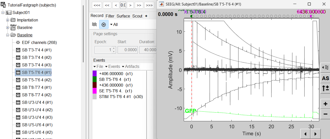Image resolution: width=330 pixels, height=139 pixels.
Task: Go to the next time page arrow
Action: click(x=315, y=134)
